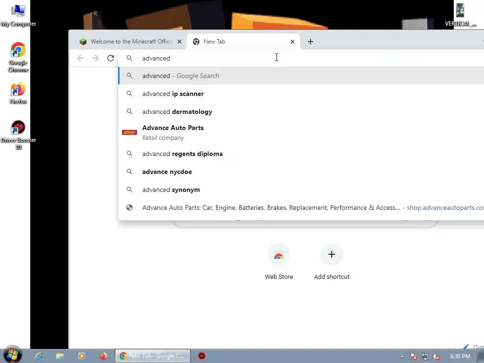
Task: Click the address bar containing 'advanced'
Action: [x=301, y=58]
